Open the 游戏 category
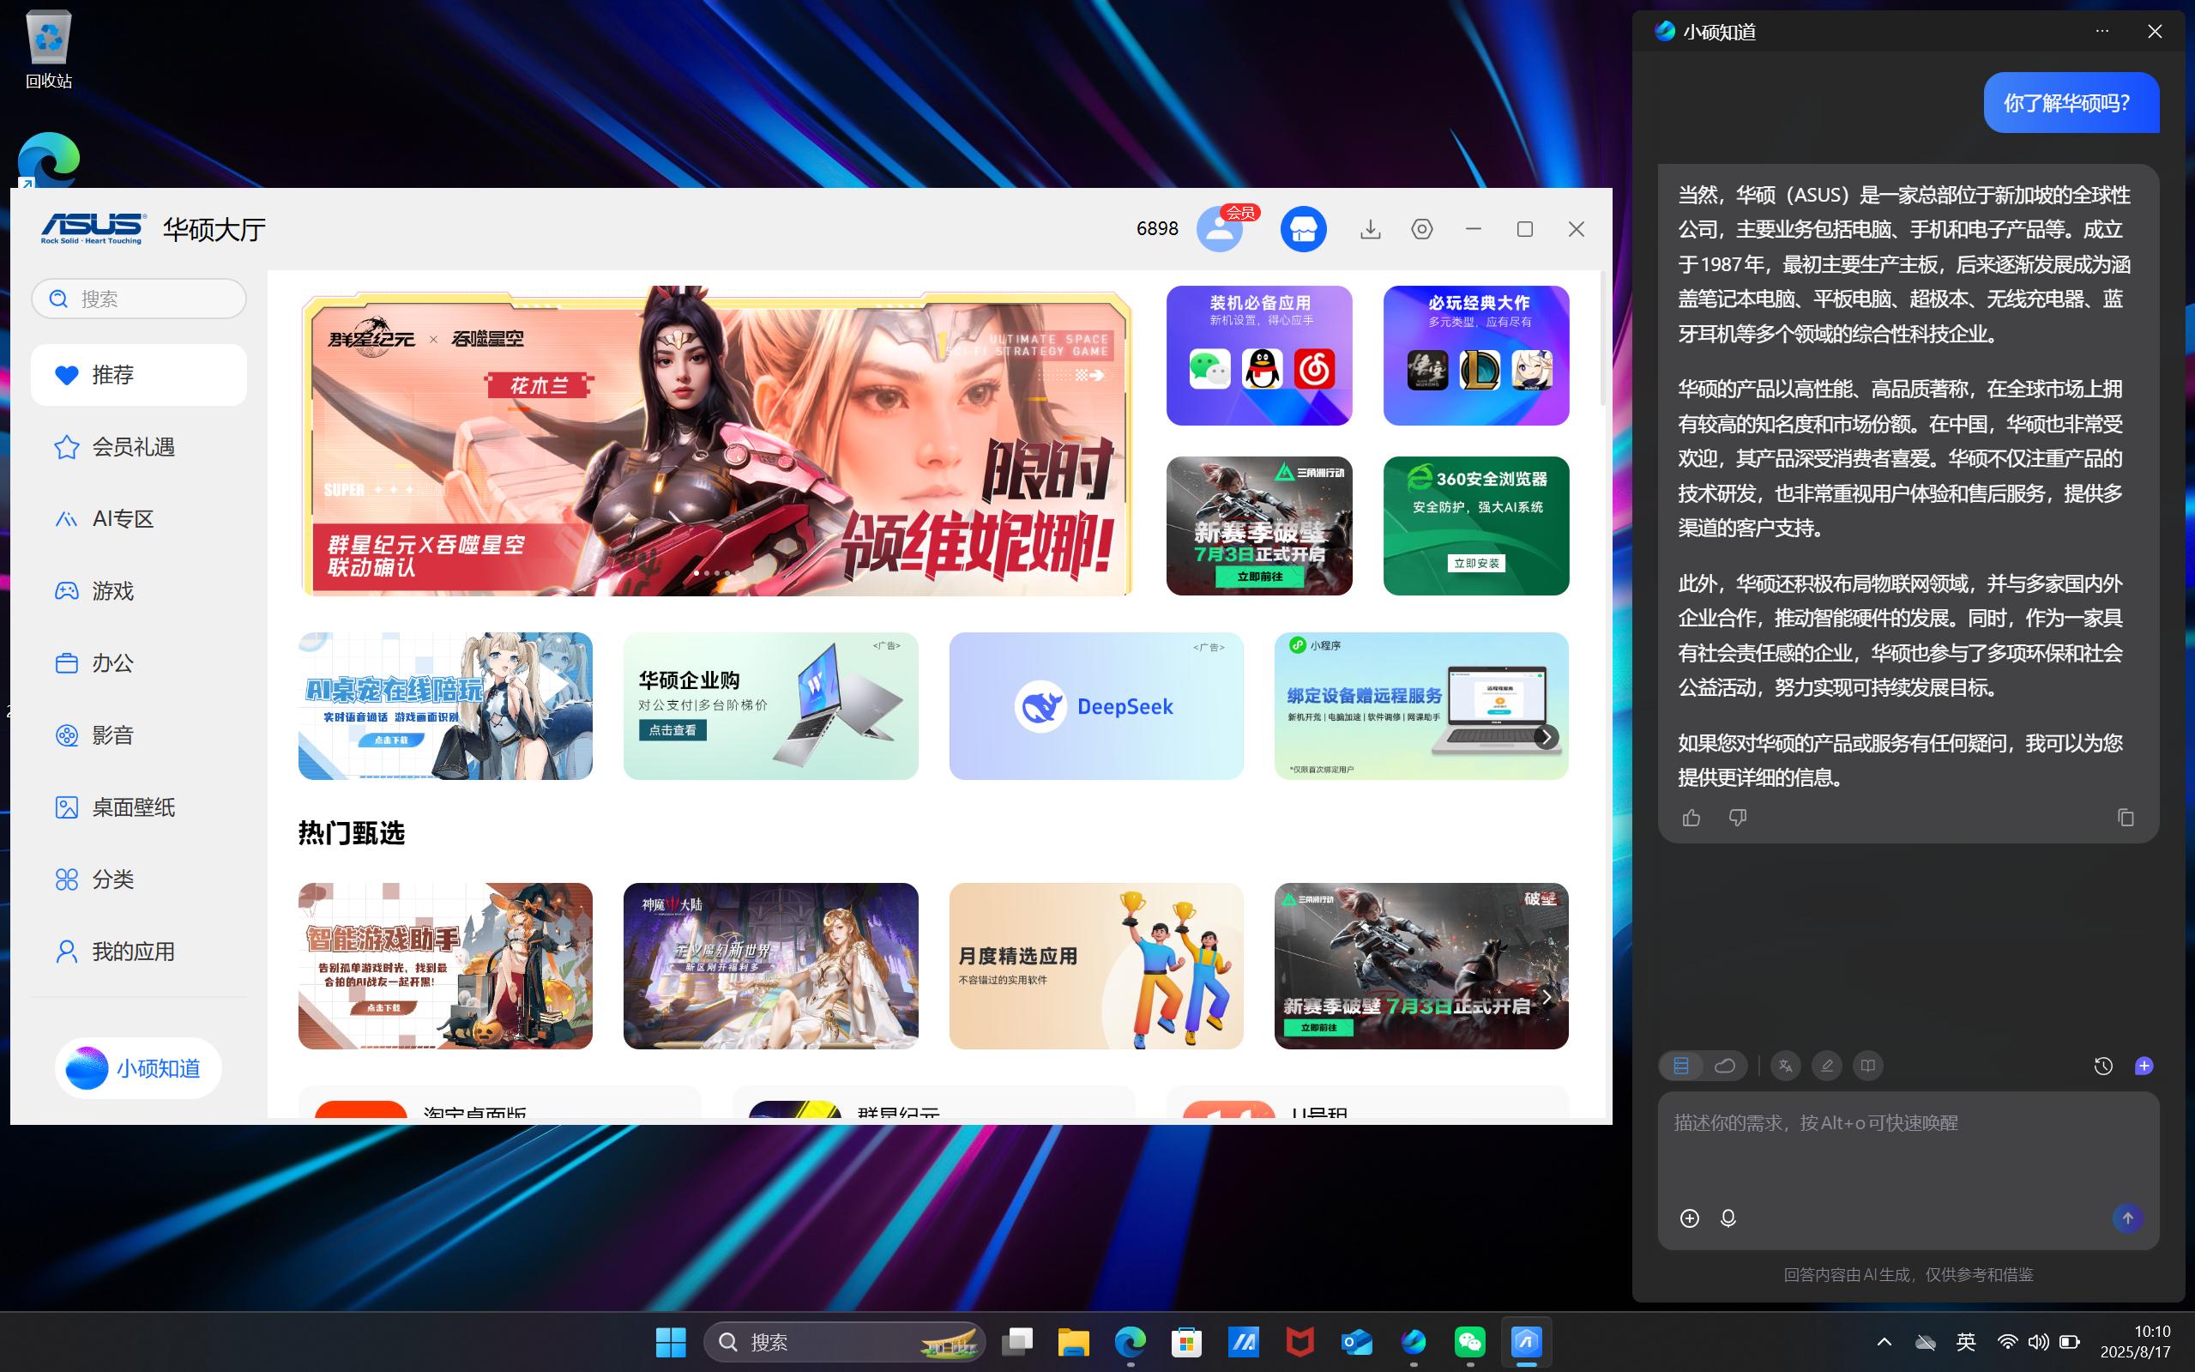 [139, 590]
